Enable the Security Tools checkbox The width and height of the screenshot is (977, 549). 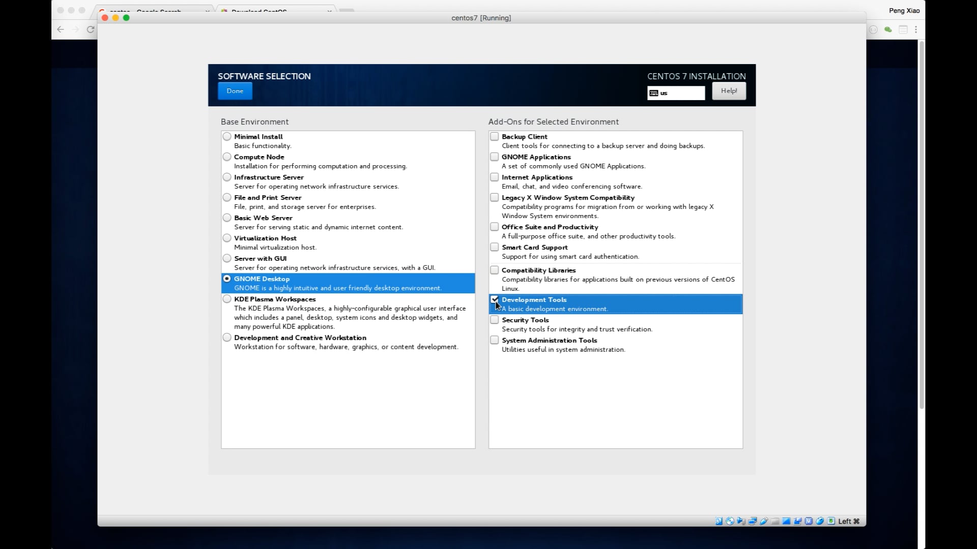pos(494,320)
